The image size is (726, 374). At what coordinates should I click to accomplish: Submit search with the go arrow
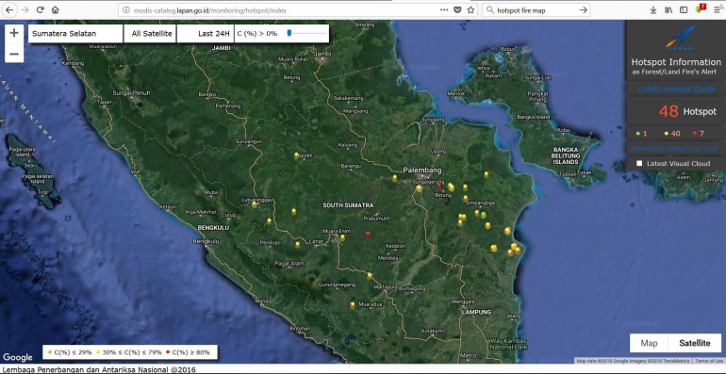584,9
